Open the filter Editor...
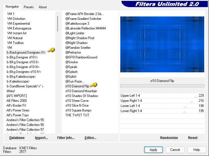Screen dimensions: 209x156 [90, 138]
